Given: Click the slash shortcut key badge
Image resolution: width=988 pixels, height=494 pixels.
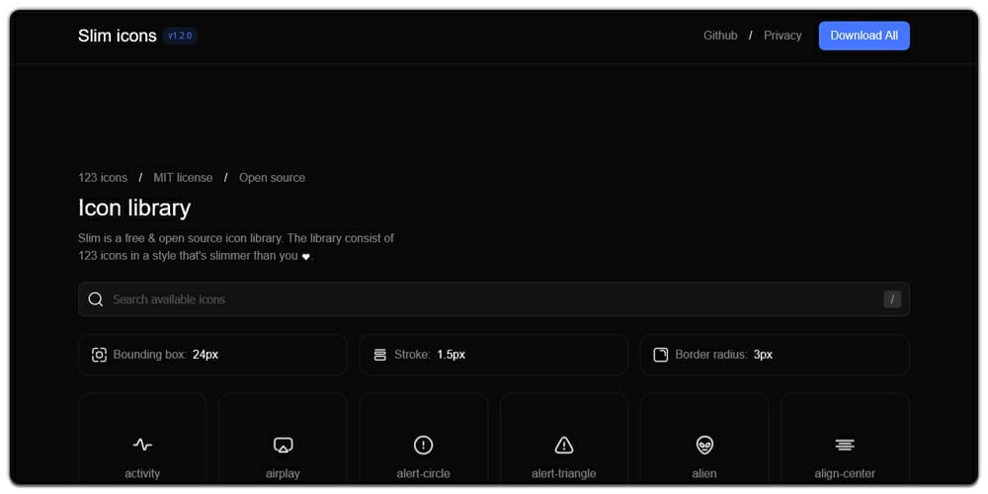Looking at the screenshot, I should tap(892, 299).
